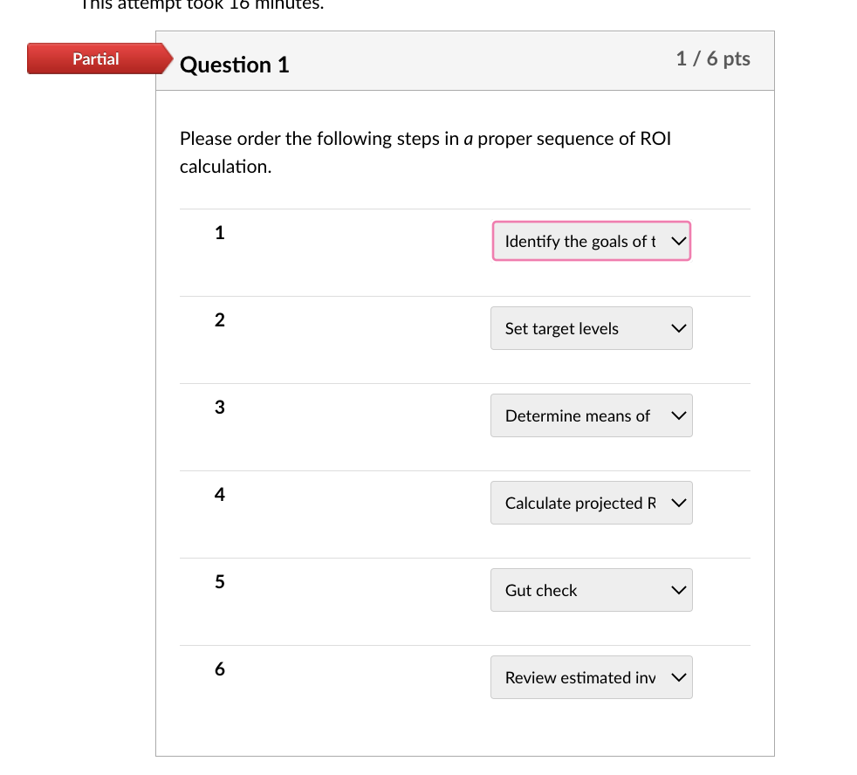Click the chevron beside 'Set target levels'
Screen dimensions: 857x775
(x=678, y=328)
